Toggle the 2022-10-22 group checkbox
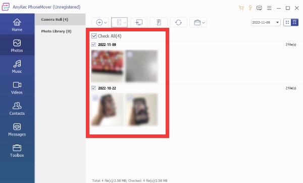 pyautogui.click(x=93, y=88)
